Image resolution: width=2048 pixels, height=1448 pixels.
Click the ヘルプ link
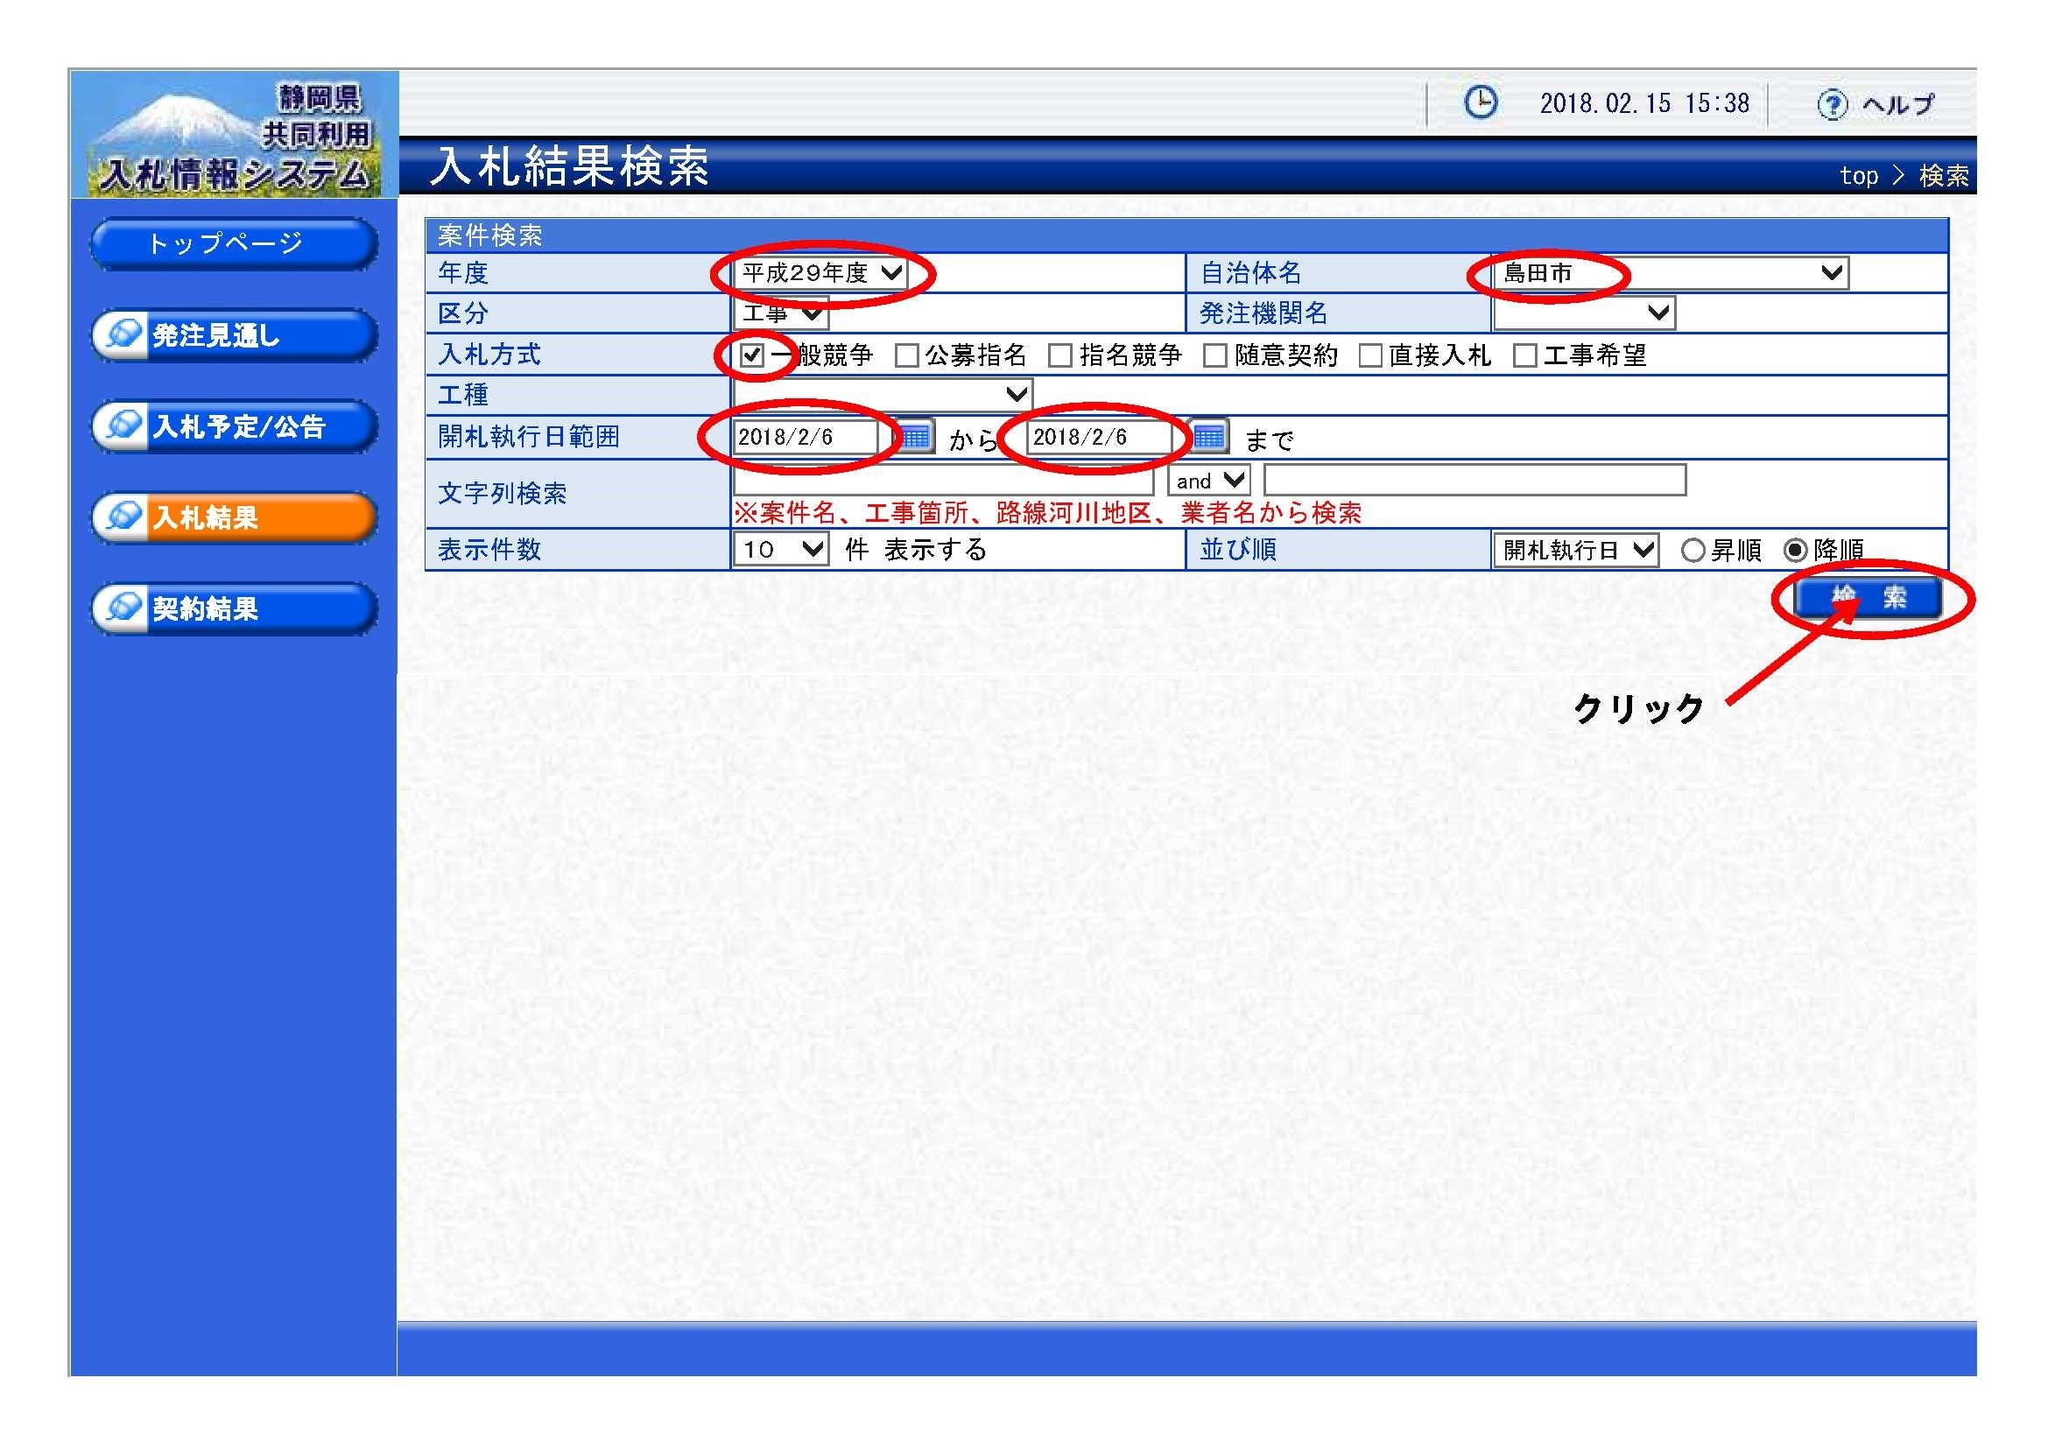pyautogui.click(x=1897, y=104)
